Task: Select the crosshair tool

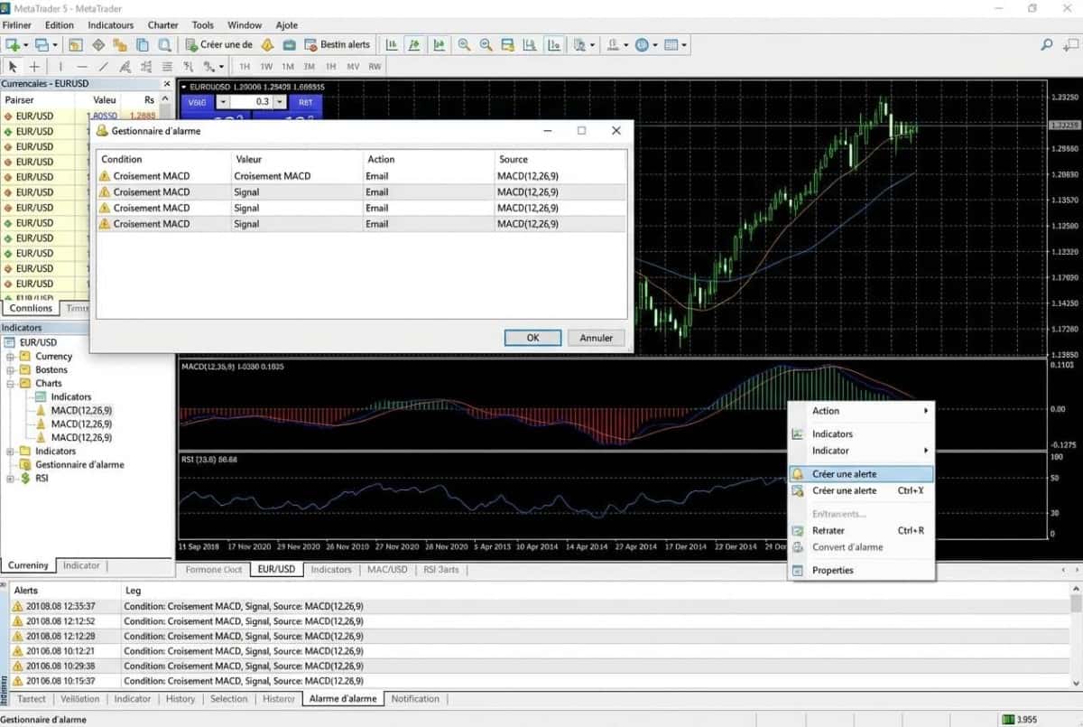Action: tap(34, 66)
